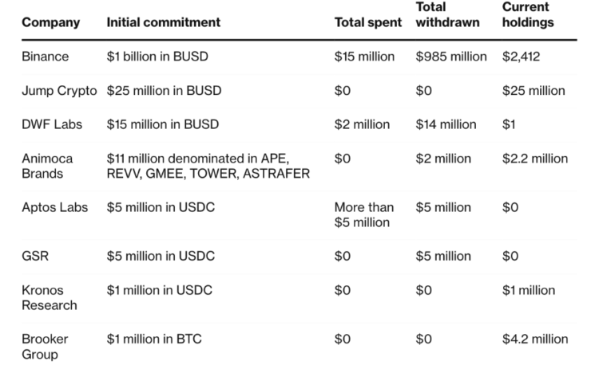Viewport: 599px width, 365px height.
Task: Select the Animoca Brands company cell
Action: point(49,166)
